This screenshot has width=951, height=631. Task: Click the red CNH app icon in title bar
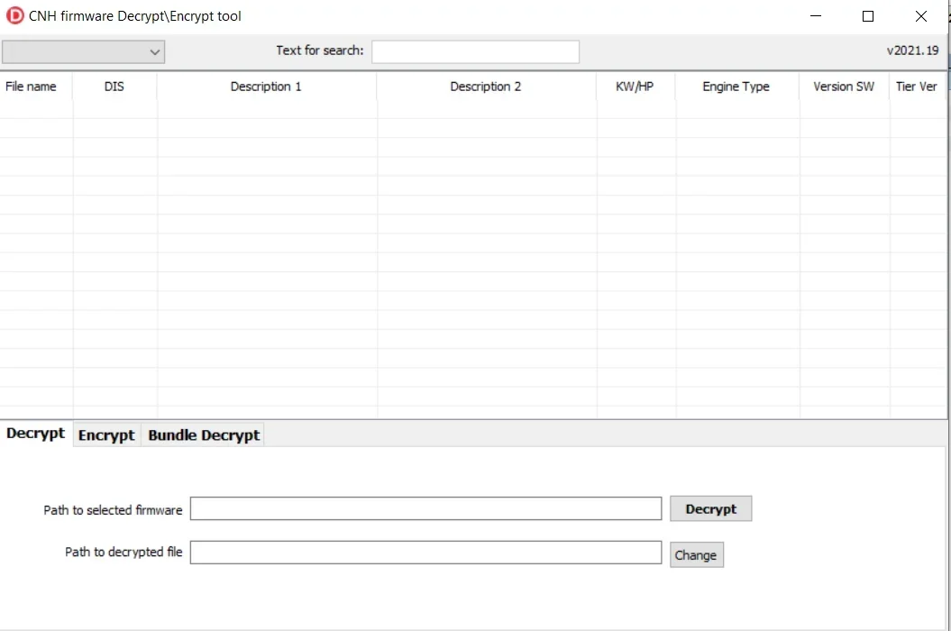pyautogui.click(x=15, y=15)
